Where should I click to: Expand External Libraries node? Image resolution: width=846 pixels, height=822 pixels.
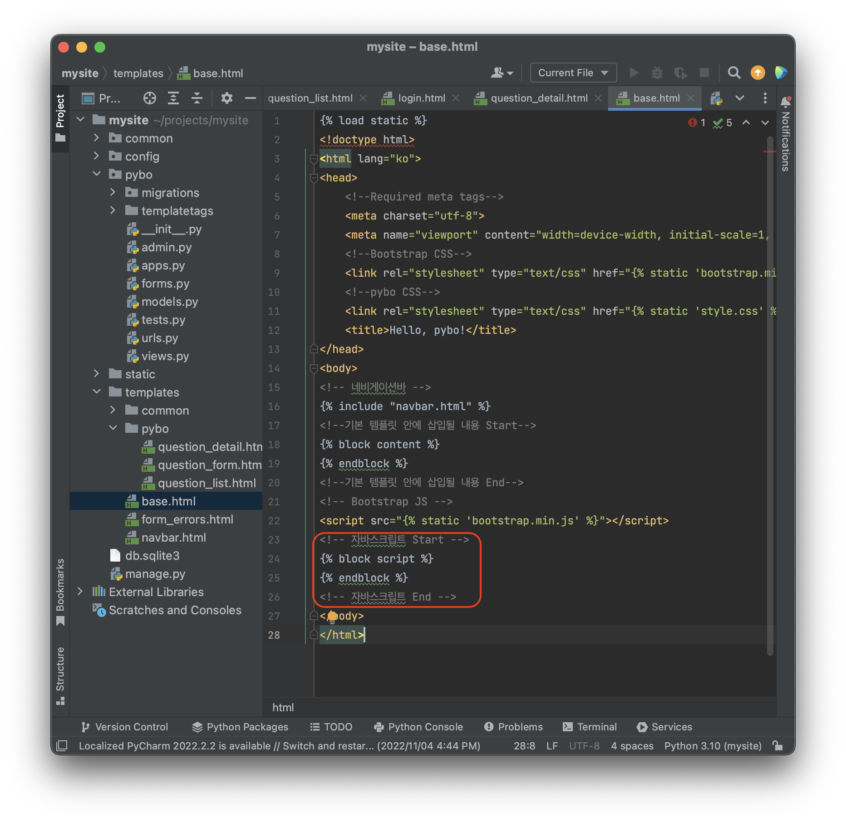80,592
